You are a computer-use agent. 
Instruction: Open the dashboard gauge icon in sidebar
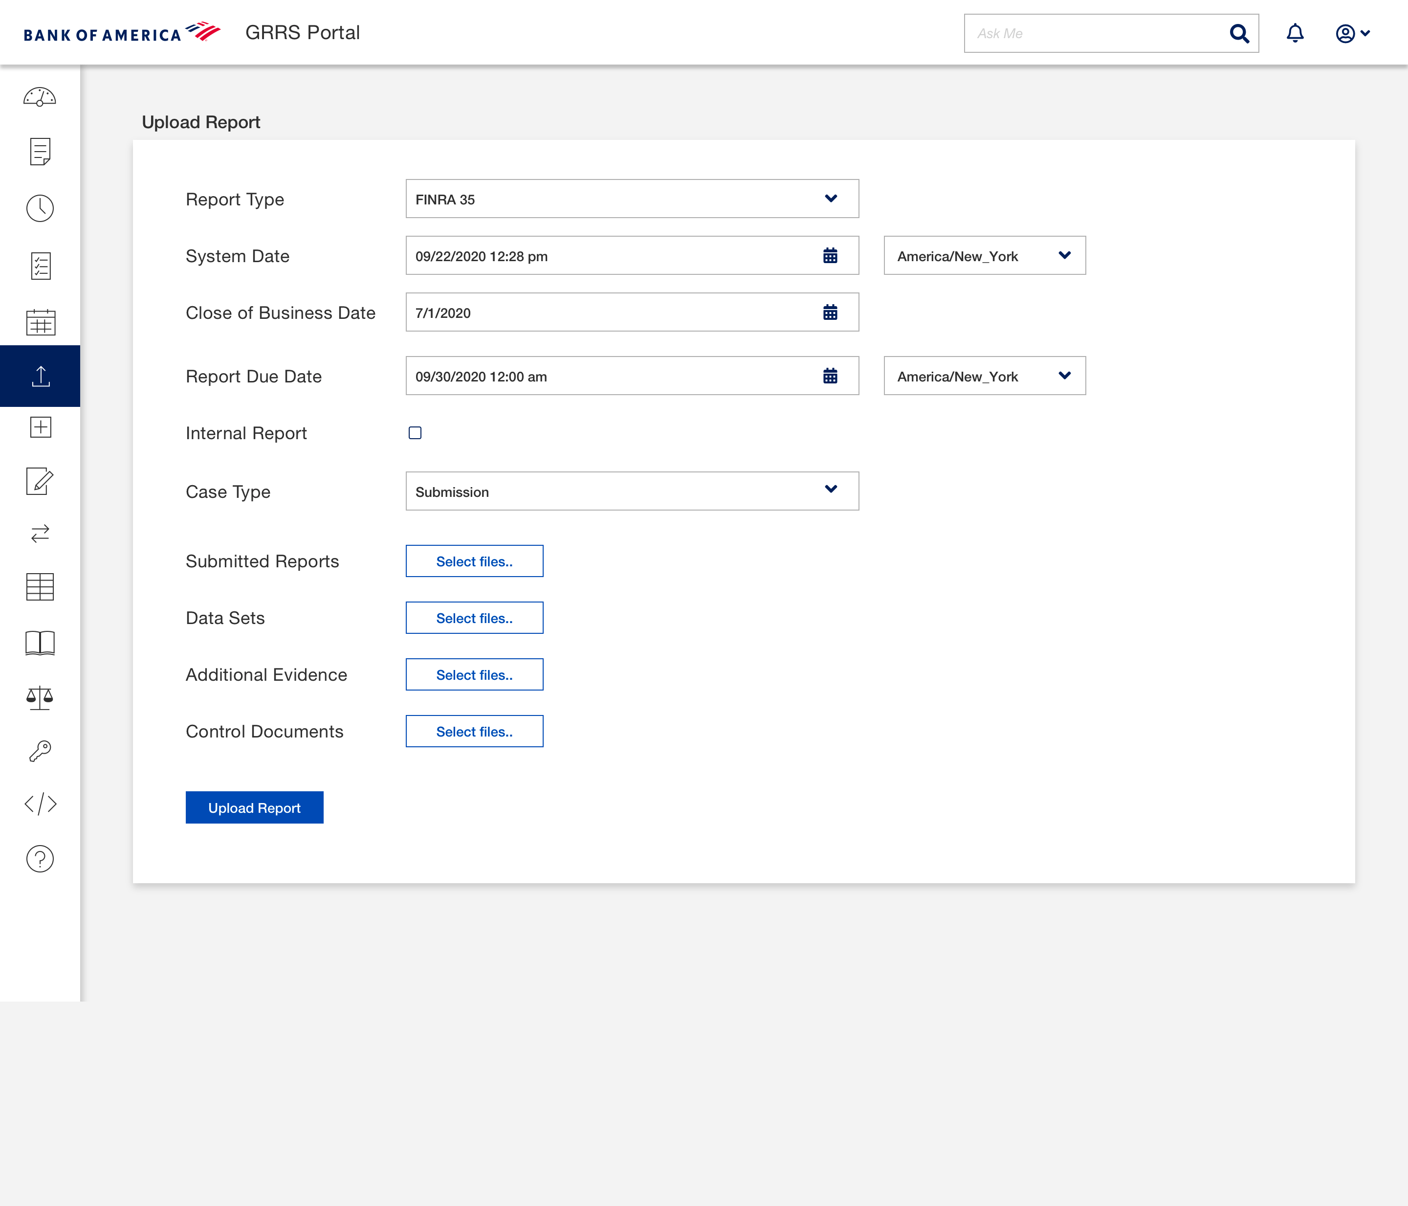click(40, 97)
